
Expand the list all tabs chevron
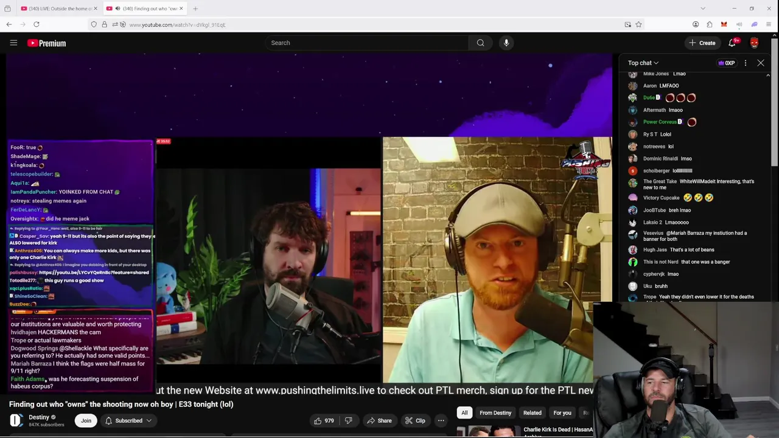(703, 9)
